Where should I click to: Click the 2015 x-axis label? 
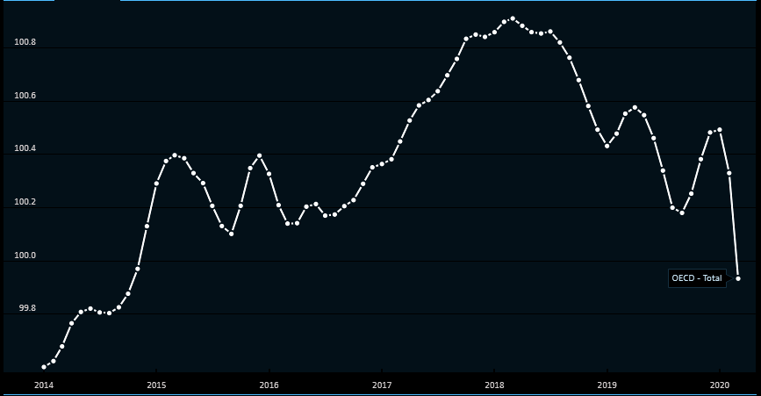156,385
